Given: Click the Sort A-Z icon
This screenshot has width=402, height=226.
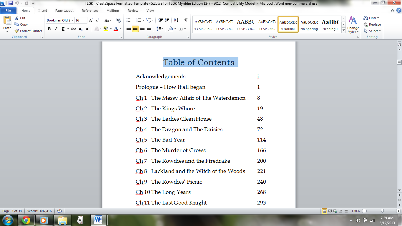Looking at the screenshot, I should pos(176,20).
